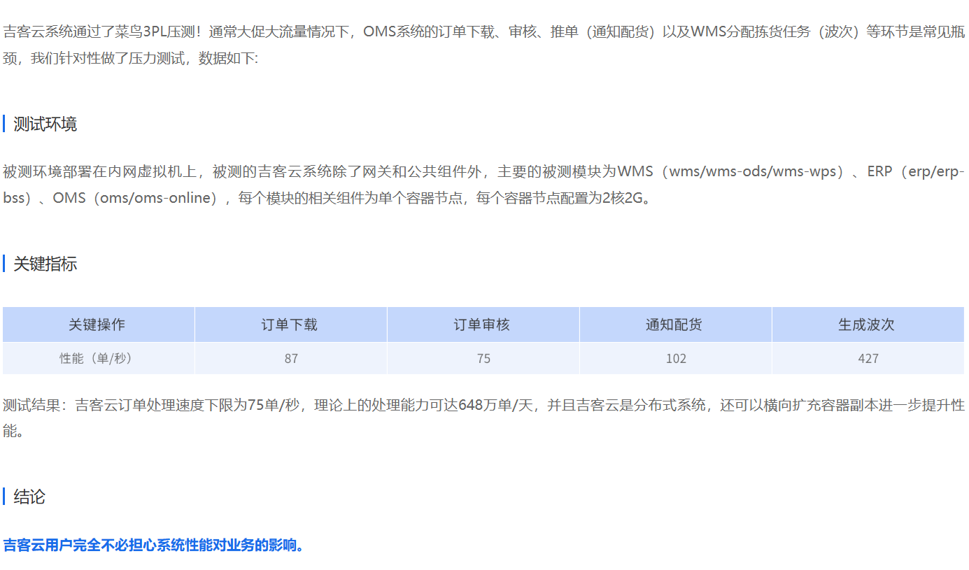Select the 生成波次 column header
This screenshot has height=570, width=969.
coord(868,325)
